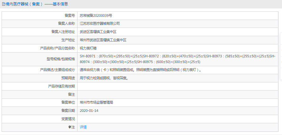Click the product description about 视力表（卡）

140,70
